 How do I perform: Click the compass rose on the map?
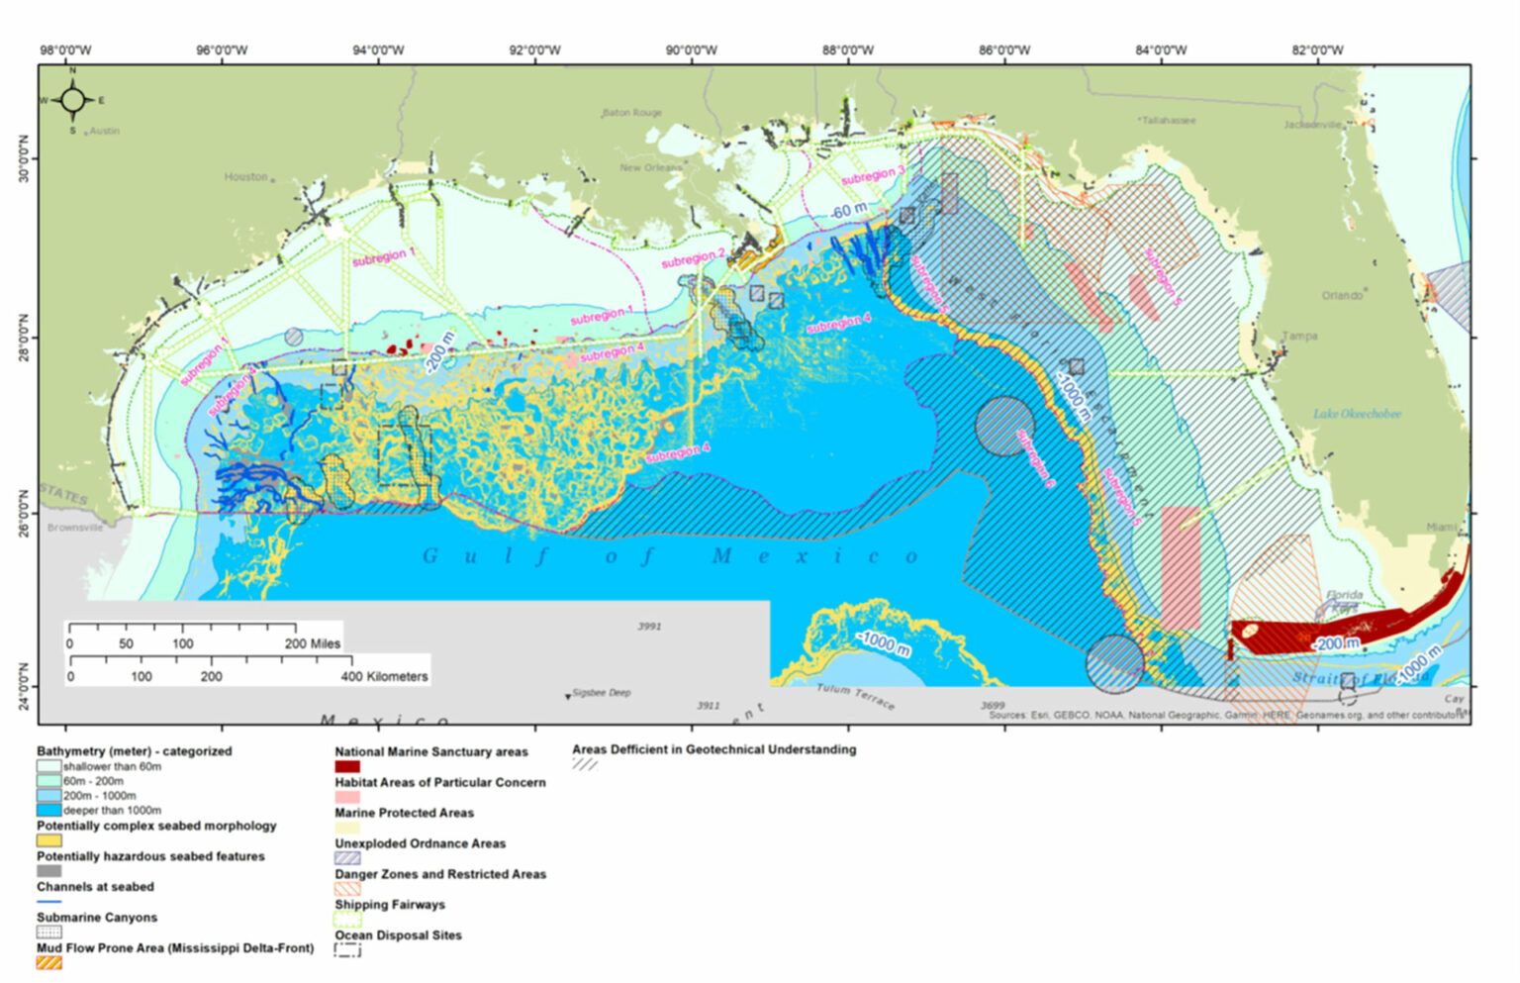(71, 99)
